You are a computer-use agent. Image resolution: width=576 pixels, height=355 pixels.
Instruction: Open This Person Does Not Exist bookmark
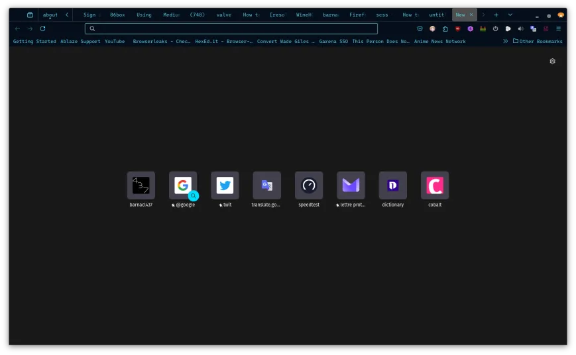click(381, 42)
